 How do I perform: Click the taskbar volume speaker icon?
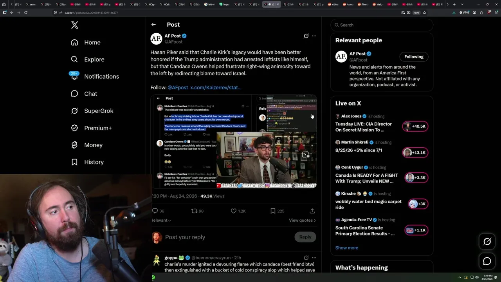coord(477,278)
